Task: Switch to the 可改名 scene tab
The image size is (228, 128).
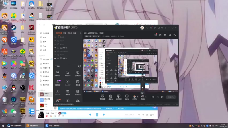Action: tap(70, 33)
